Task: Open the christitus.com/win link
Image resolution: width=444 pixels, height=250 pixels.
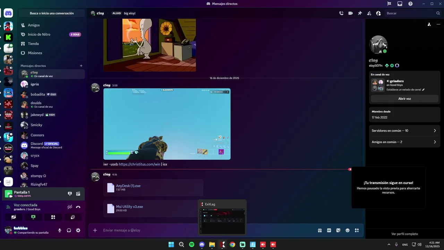Action: pos(139,164)
